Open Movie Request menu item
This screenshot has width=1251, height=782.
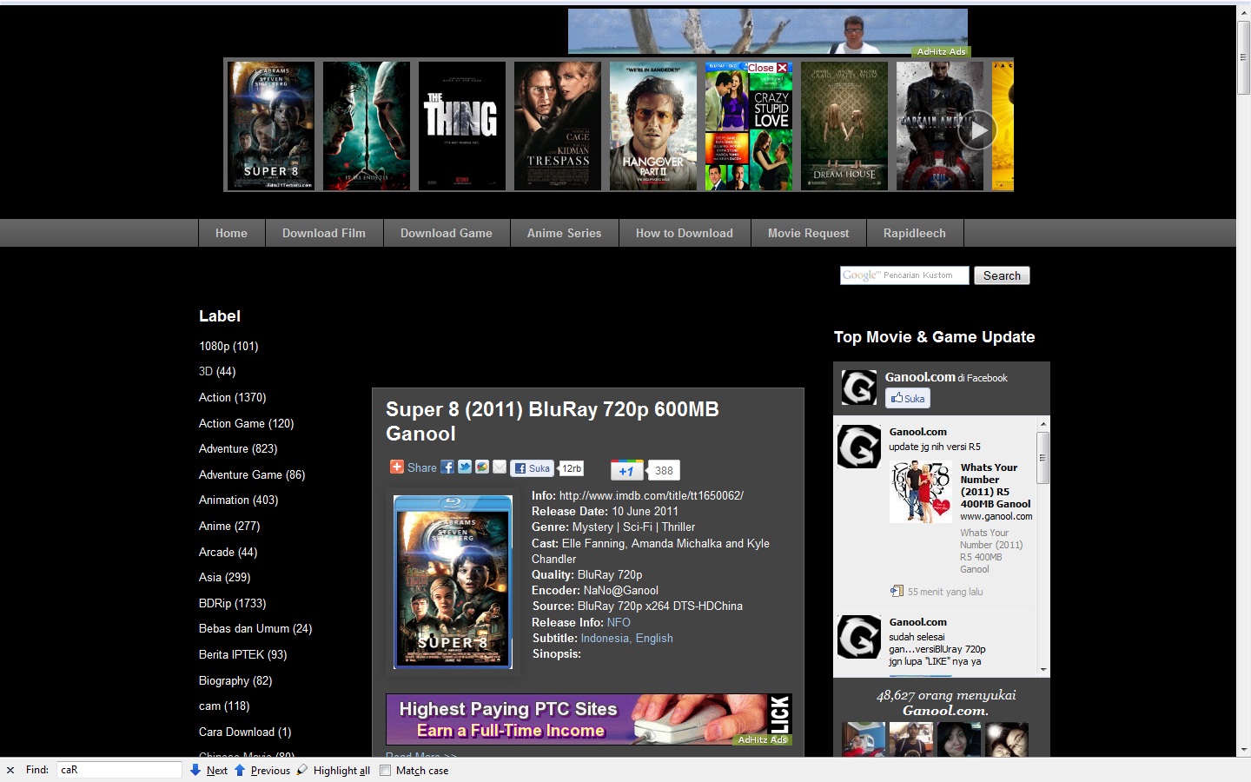tap(809, 233)
